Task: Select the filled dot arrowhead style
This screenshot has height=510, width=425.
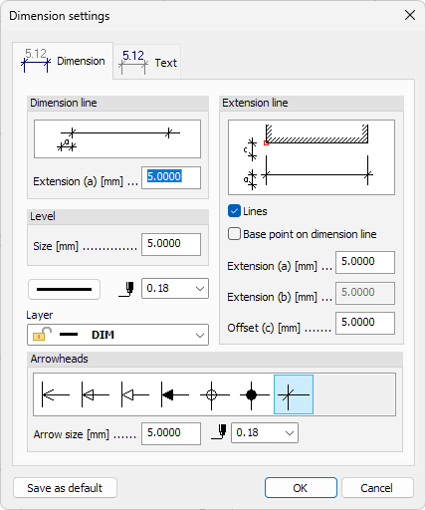Action: (x=254, y=394)
